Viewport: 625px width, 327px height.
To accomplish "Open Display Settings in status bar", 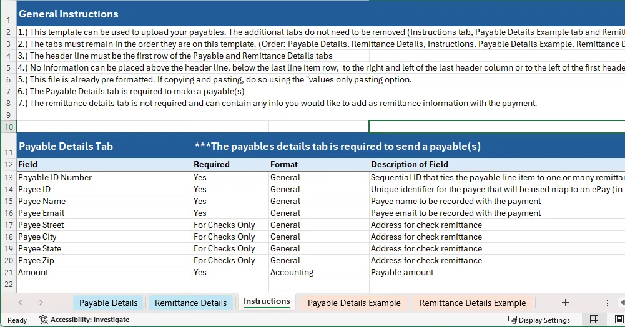I will 539,320.
